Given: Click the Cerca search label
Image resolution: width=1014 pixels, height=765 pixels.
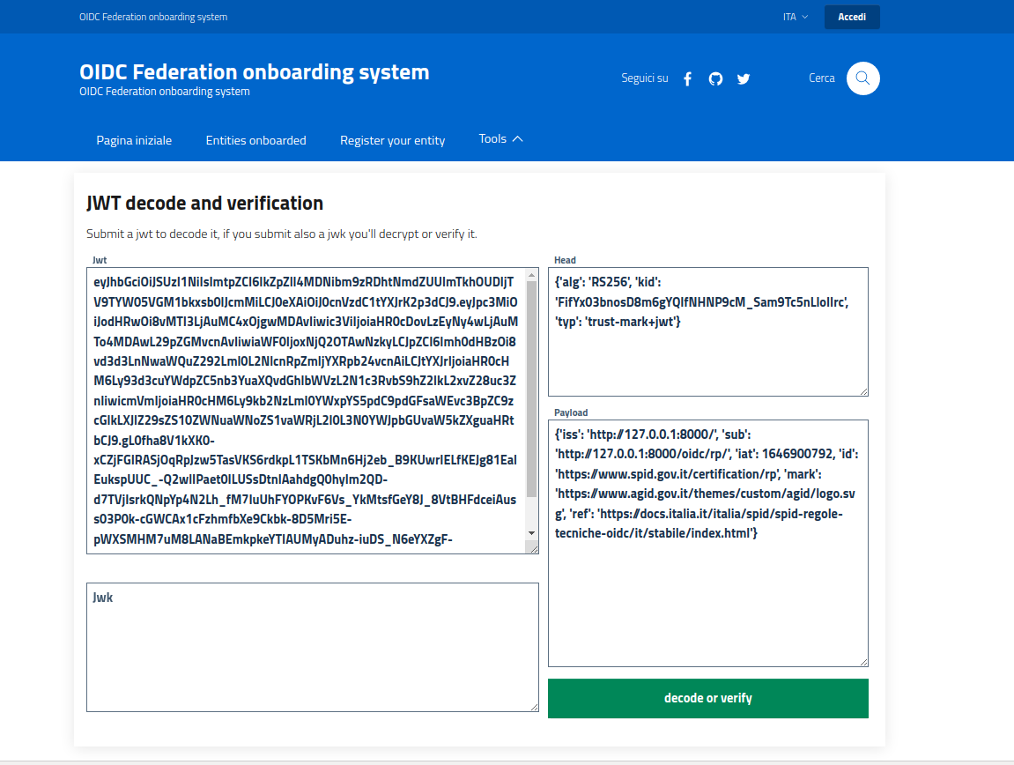Looking at the screenshot, I should point(822,78).
